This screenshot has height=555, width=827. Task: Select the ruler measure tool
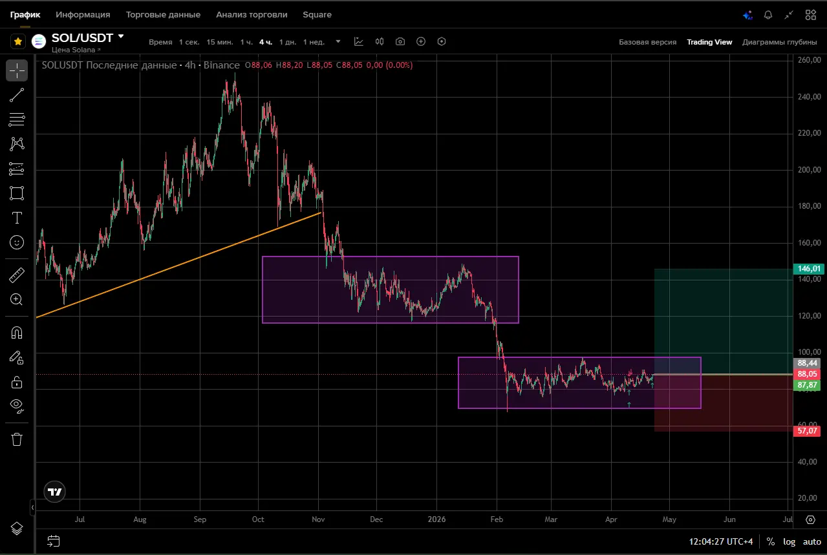pos(17,275)
